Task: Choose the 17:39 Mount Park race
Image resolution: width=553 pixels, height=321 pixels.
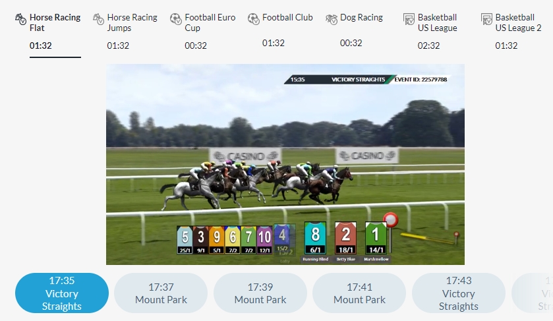Action: click(x=260, y=293)
